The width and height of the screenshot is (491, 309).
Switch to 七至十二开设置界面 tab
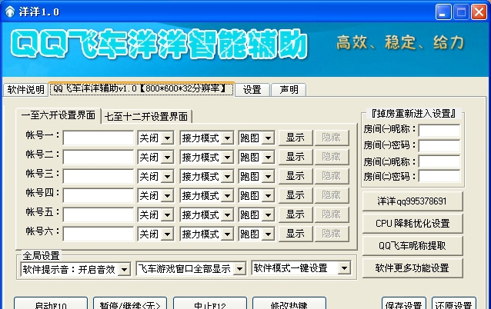point(146,117)
